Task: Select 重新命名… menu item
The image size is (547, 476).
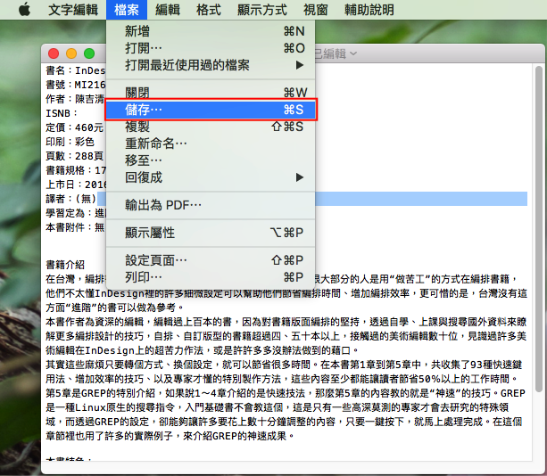Action: pos(211,144)
